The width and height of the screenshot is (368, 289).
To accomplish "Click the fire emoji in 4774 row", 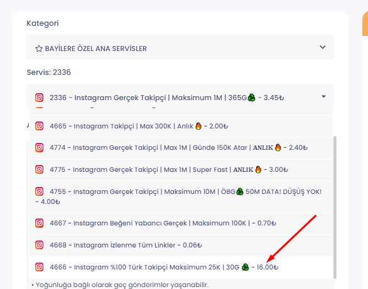I will point(278,147).
